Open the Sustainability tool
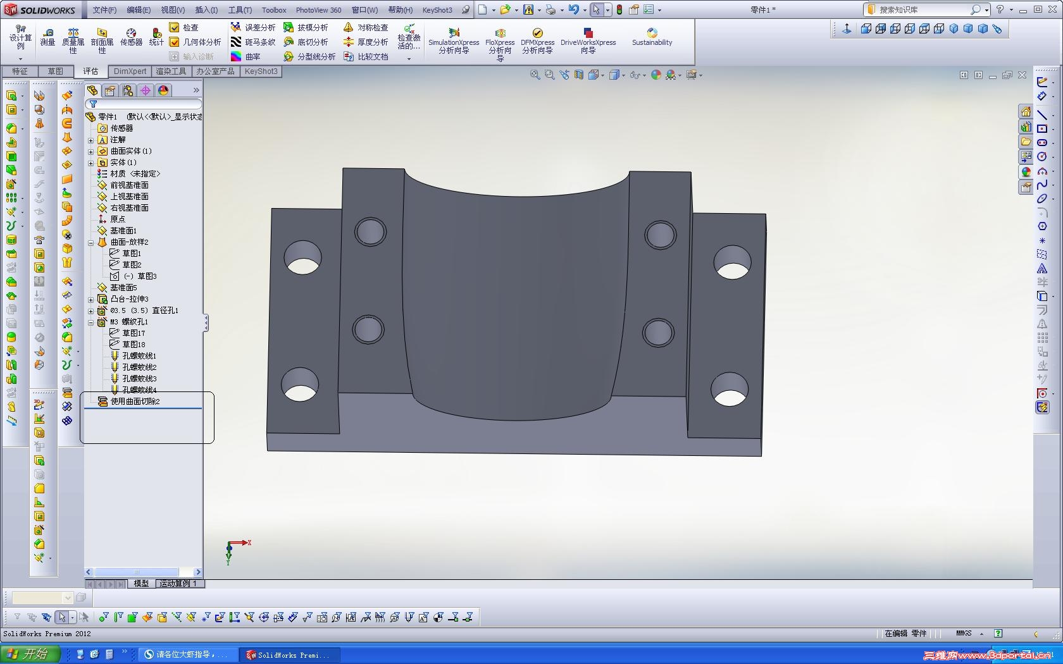 pyautogui.click(x=652, y=37)
